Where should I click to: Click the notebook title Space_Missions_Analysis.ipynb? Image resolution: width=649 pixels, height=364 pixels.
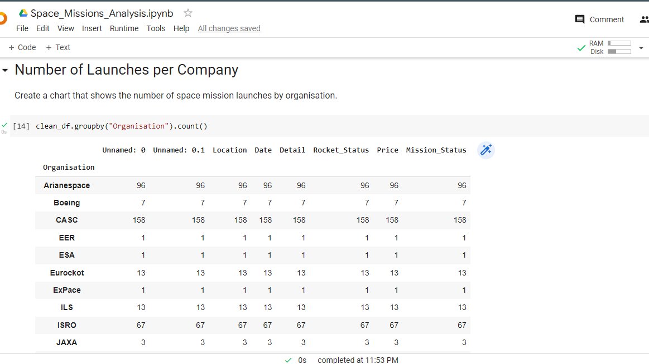click(102, 13)
